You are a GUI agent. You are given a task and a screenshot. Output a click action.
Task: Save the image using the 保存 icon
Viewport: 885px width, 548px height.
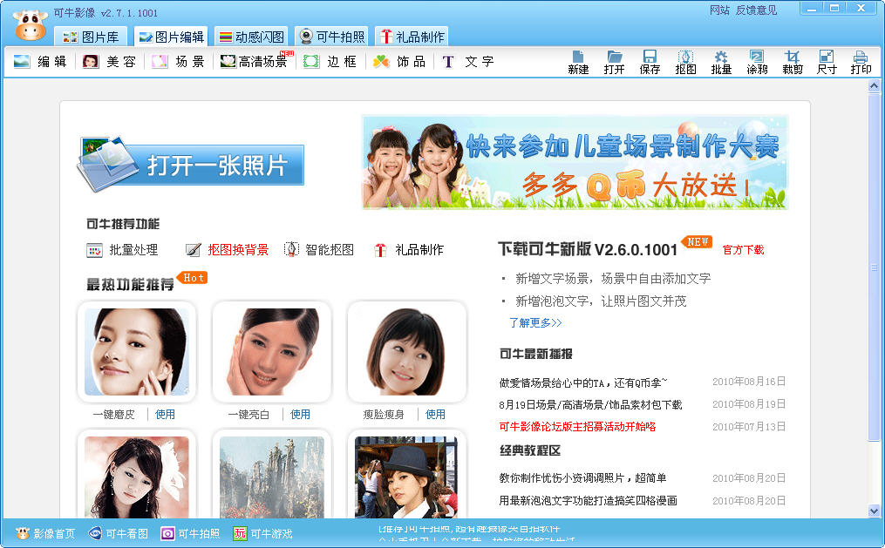point(650,62)
